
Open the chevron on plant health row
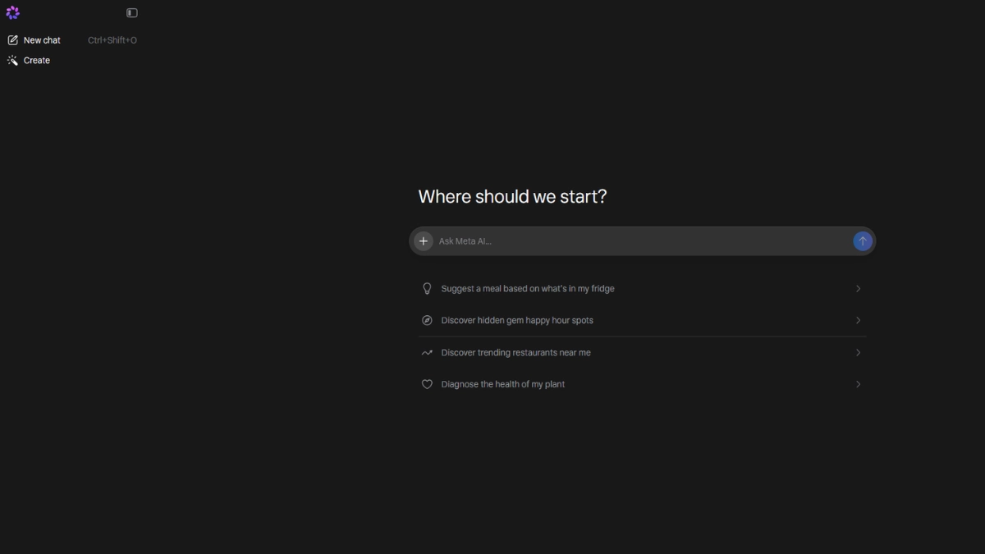coord(858,384)
